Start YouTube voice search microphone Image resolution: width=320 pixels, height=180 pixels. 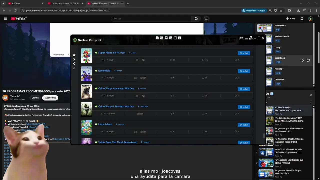click(206, 18)
